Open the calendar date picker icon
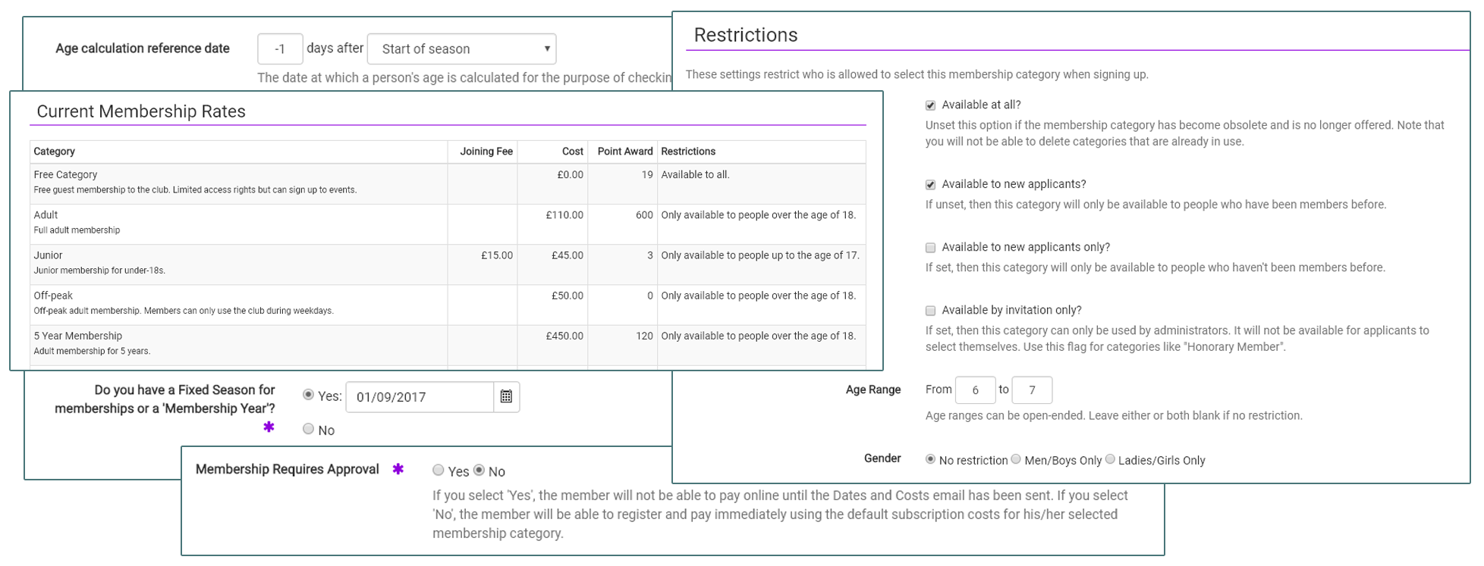Viewport: 1484px width, 566px height. coord(506,396)
